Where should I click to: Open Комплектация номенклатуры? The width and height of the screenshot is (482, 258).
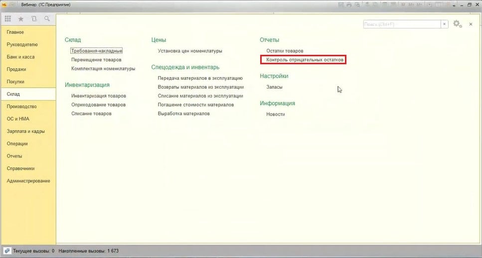pos(103,69)
